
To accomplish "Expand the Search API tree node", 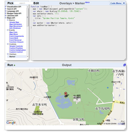I will 6,9.
